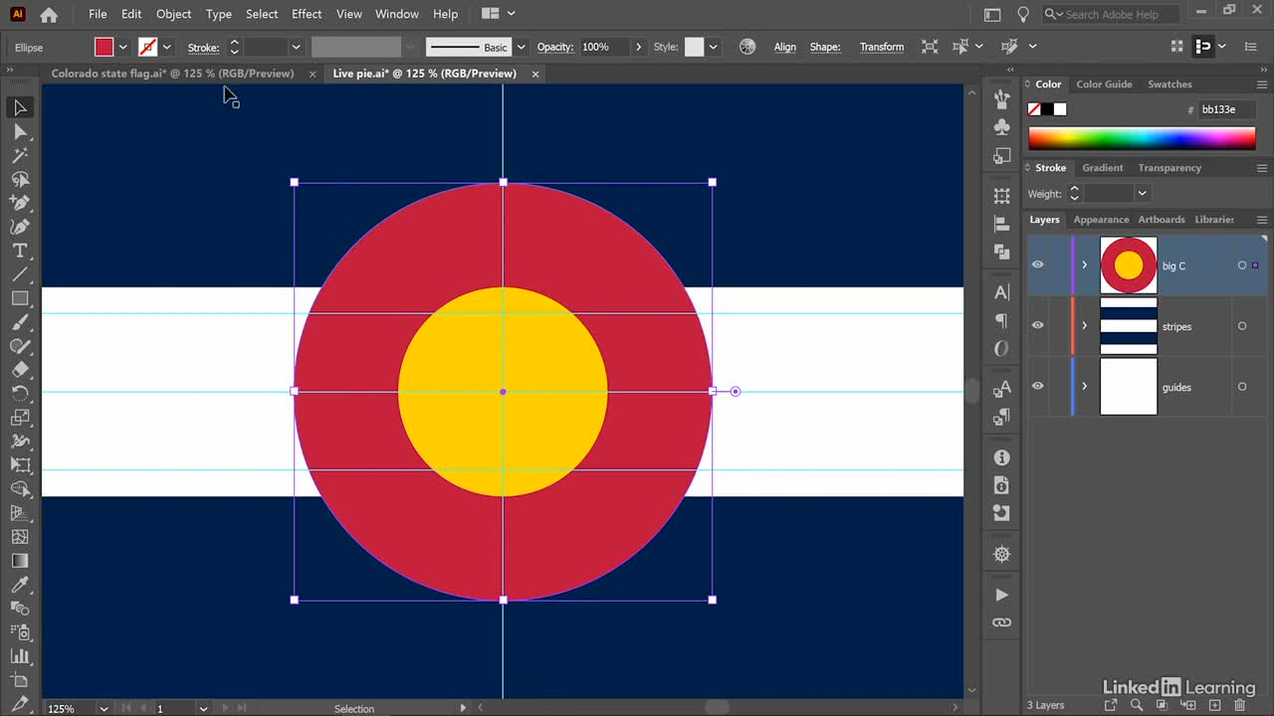Delete selection with Layers trash icon
The width and height of the screenshot is (1274, 716).
click(x=1240, y=705)
